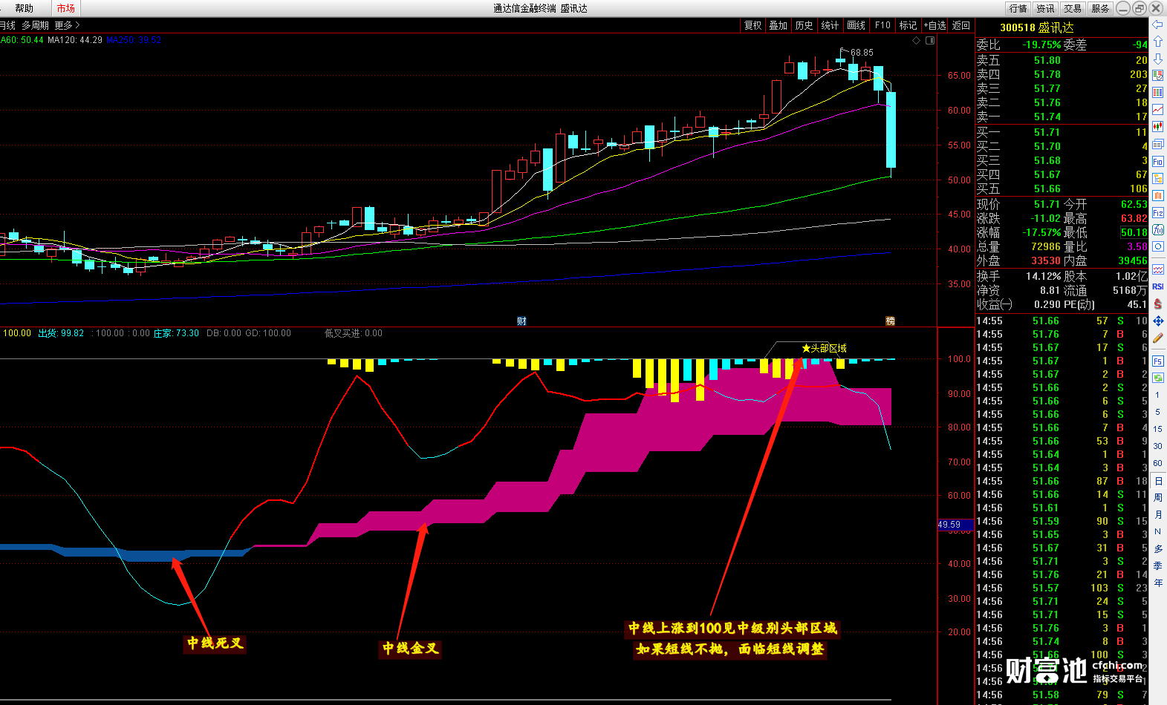This screenshot has width=1167, height=705.
Task: Open the 多周期 multi-period option
Action: (x=35, y=25)
